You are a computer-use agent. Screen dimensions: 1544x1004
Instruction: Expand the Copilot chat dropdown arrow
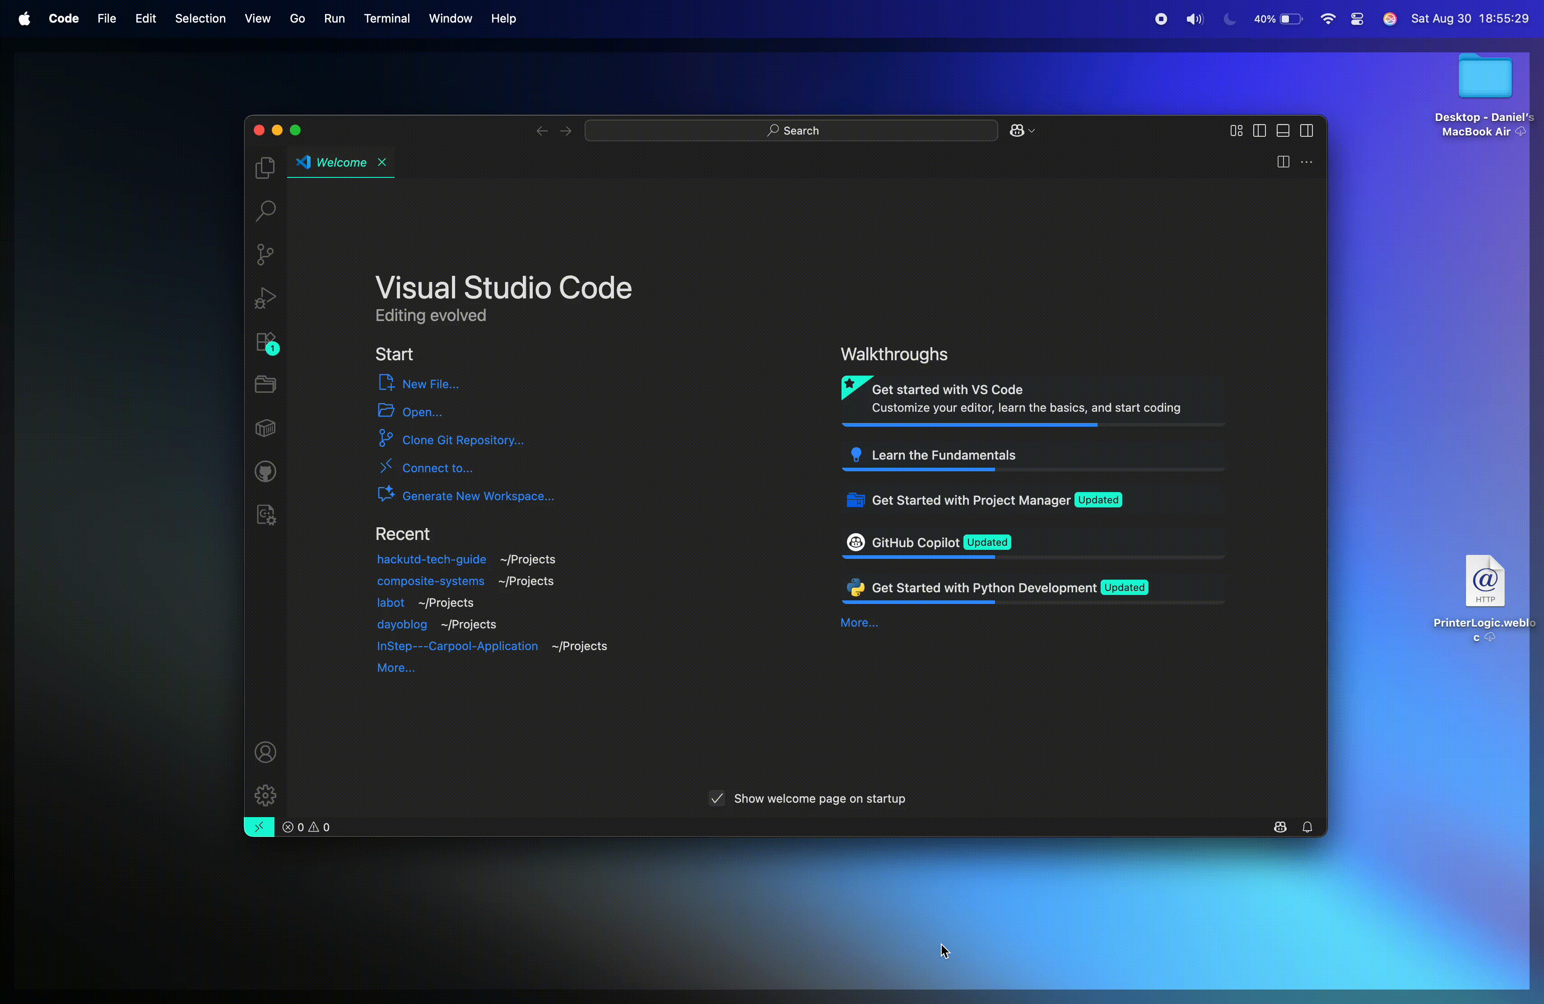coord(1032,132)
